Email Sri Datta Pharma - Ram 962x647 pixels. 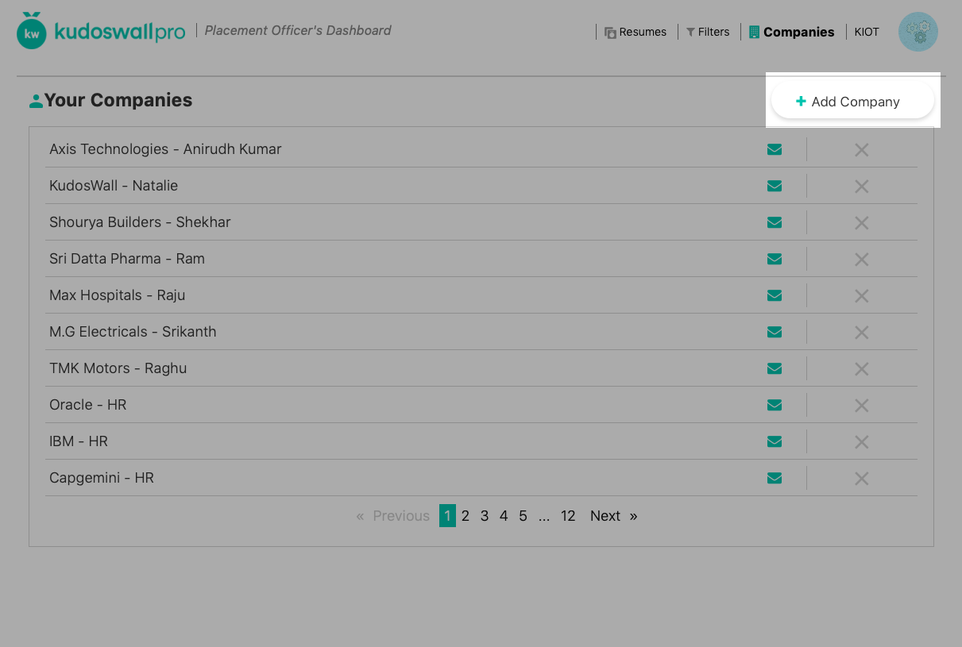(775, 259)
